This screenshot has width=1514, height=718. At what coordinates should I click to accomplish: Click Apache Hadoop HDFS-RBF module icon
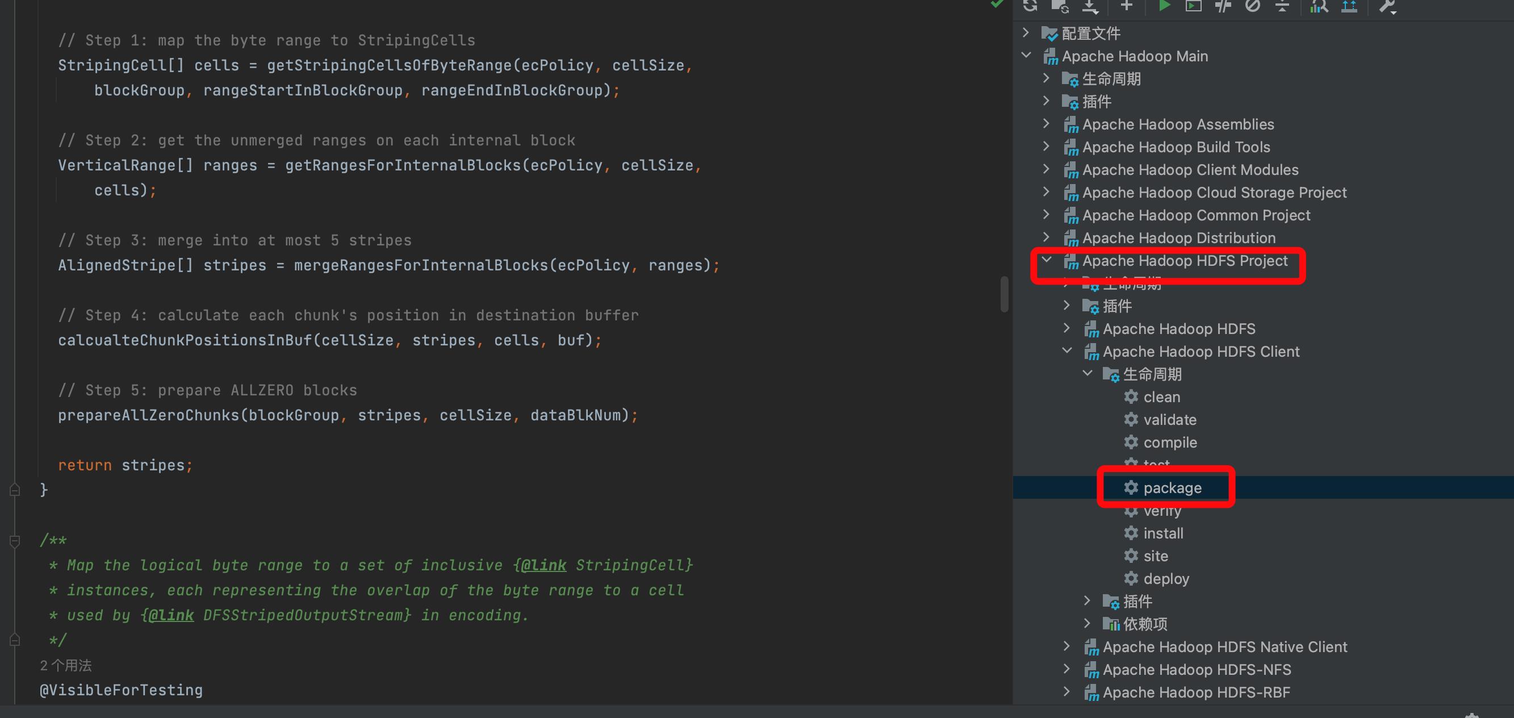pyautogui.click(x=1091, y=692)
